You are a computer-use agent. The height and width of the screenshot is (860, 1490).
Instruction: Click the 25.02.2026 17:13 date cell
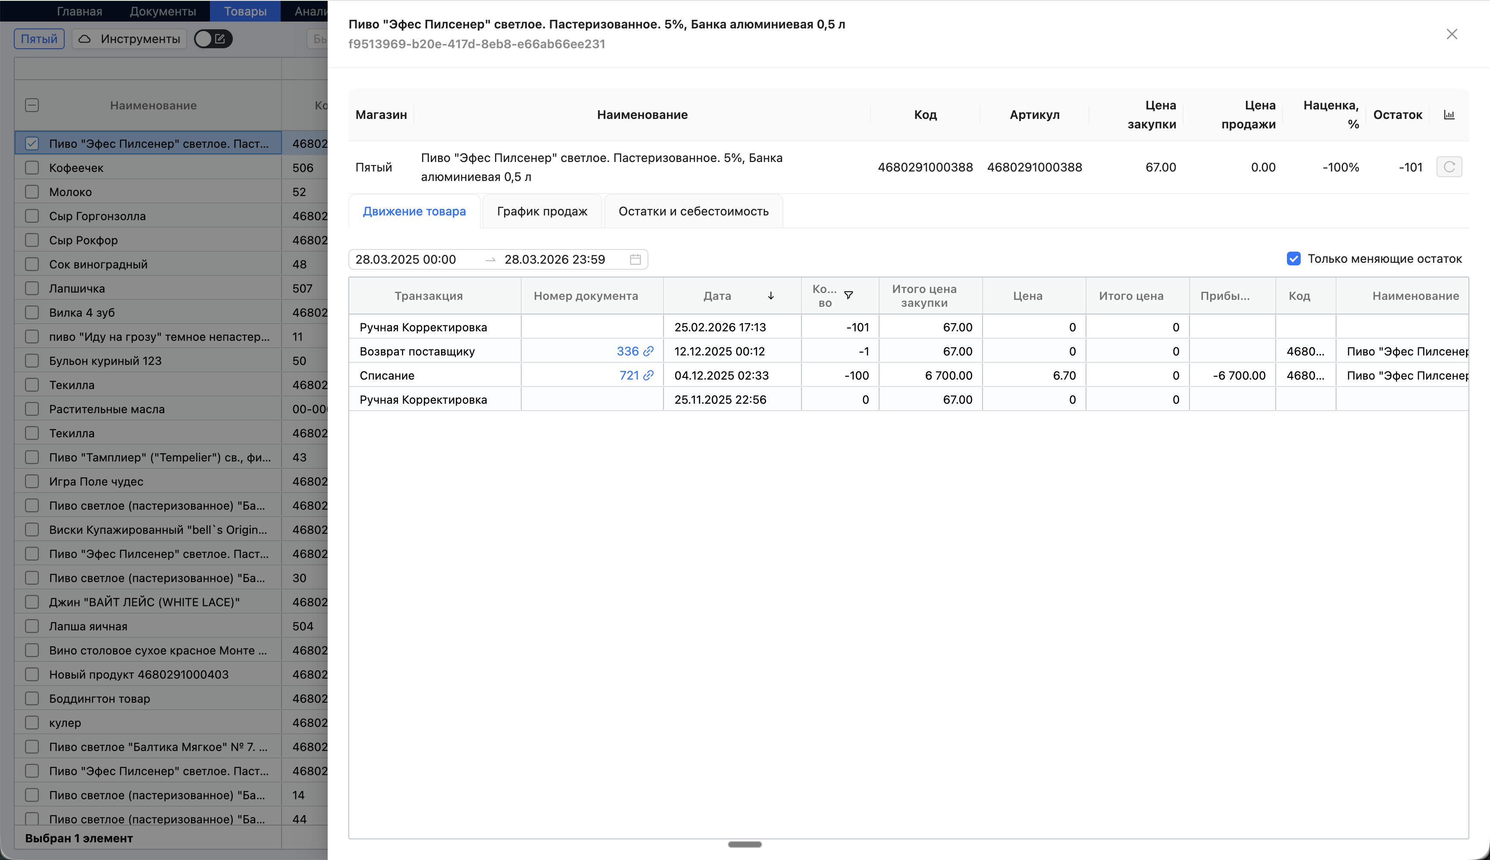pyautogui.click(x=732, y=327)
